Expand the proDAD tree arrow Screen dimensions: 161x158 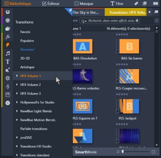coord(17,137)
